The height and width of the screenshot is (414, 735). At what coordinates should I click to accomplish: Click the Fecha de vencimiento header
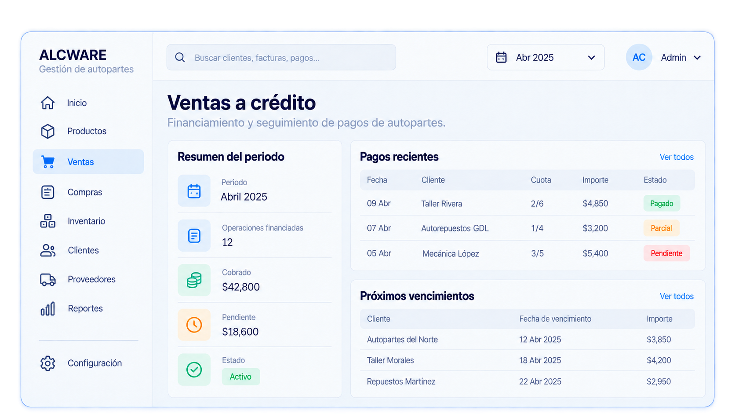coord(555,319)
